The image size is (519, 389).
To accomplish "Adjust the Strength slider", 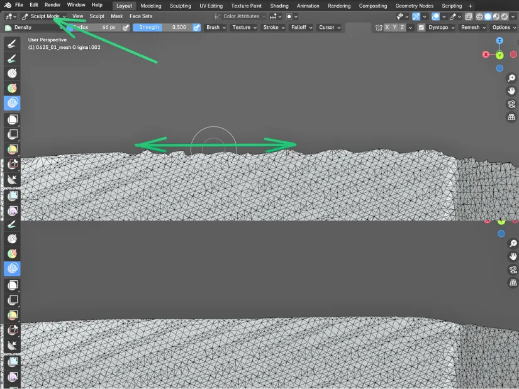I will 162,28.
